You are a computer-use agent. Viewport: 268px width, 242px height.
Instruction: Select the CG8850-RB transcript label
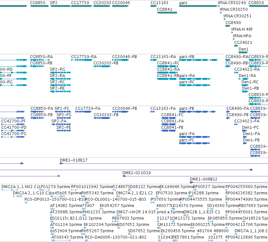coord(41,63)
